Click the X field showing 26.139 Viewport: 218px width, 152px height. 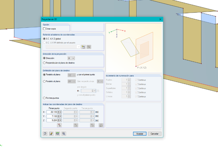click(52, 112)
